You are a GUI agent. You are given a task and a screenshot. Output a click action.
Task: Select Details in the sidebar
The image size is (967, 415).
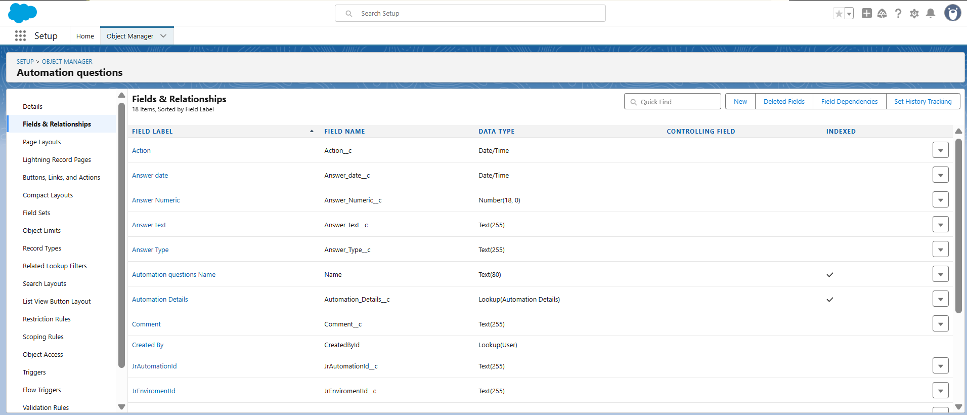pyautogui.click(x=32, y=107)
